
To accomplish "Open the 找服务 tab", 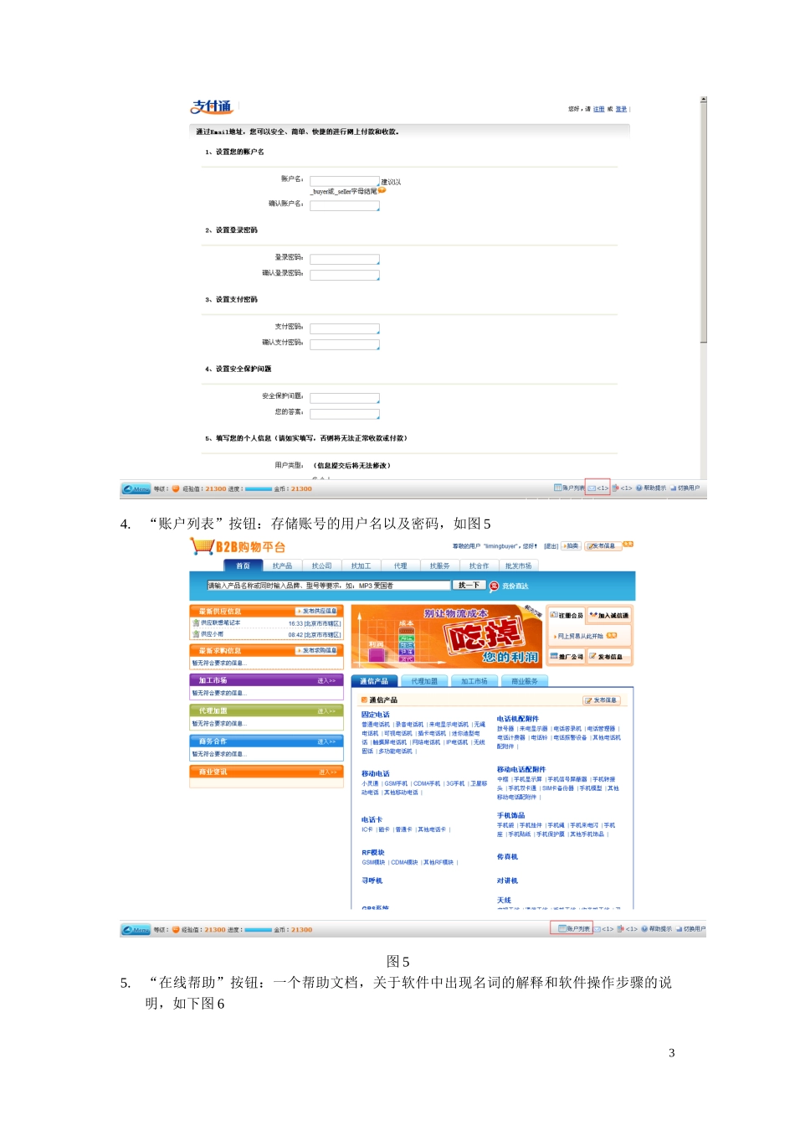I will coord(439,566).
